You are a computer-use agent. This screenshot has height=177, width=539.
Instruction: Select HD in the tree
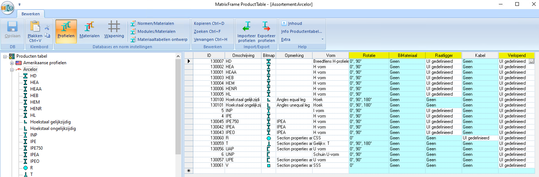33,76
